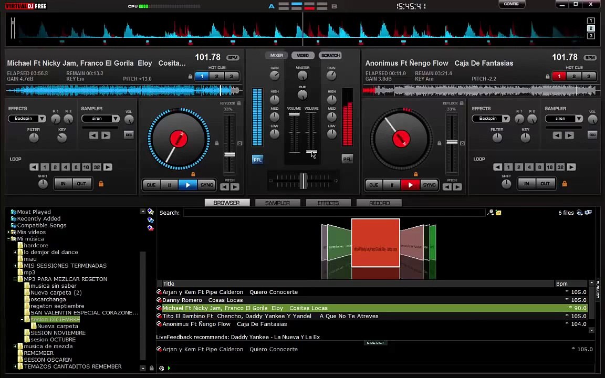Click right deck BPM tap button
The height and width of the screenshot is (378, 605).
[x=590, y=58]
